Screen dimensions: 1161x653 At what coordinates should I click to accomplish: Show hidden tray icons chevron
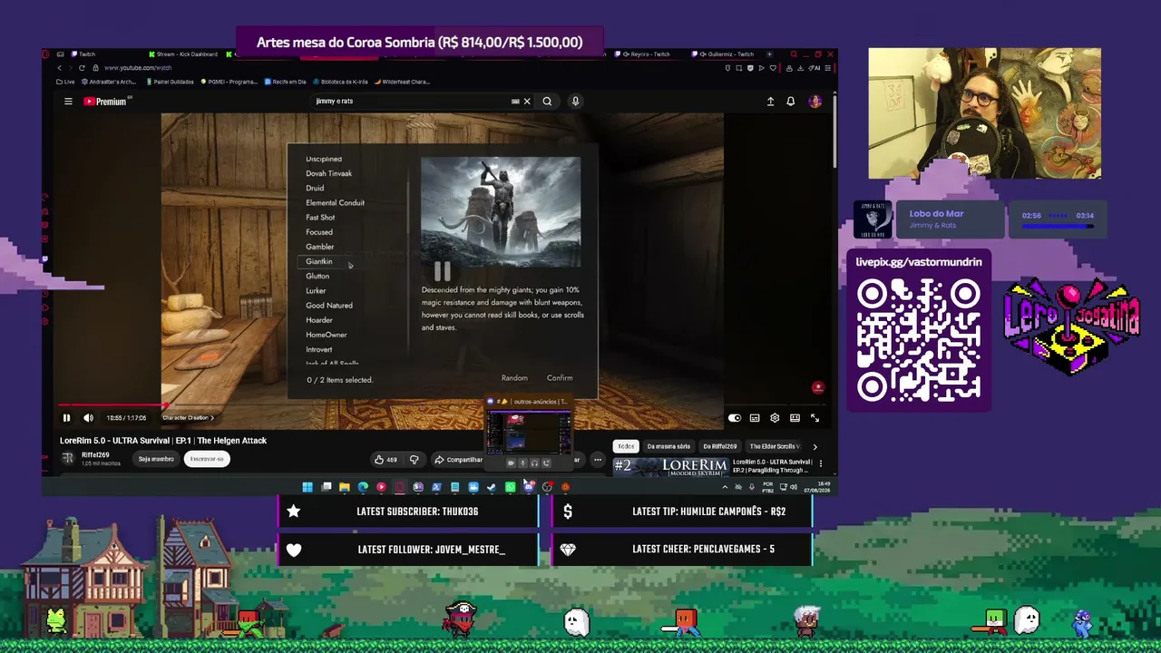[725, 488]
